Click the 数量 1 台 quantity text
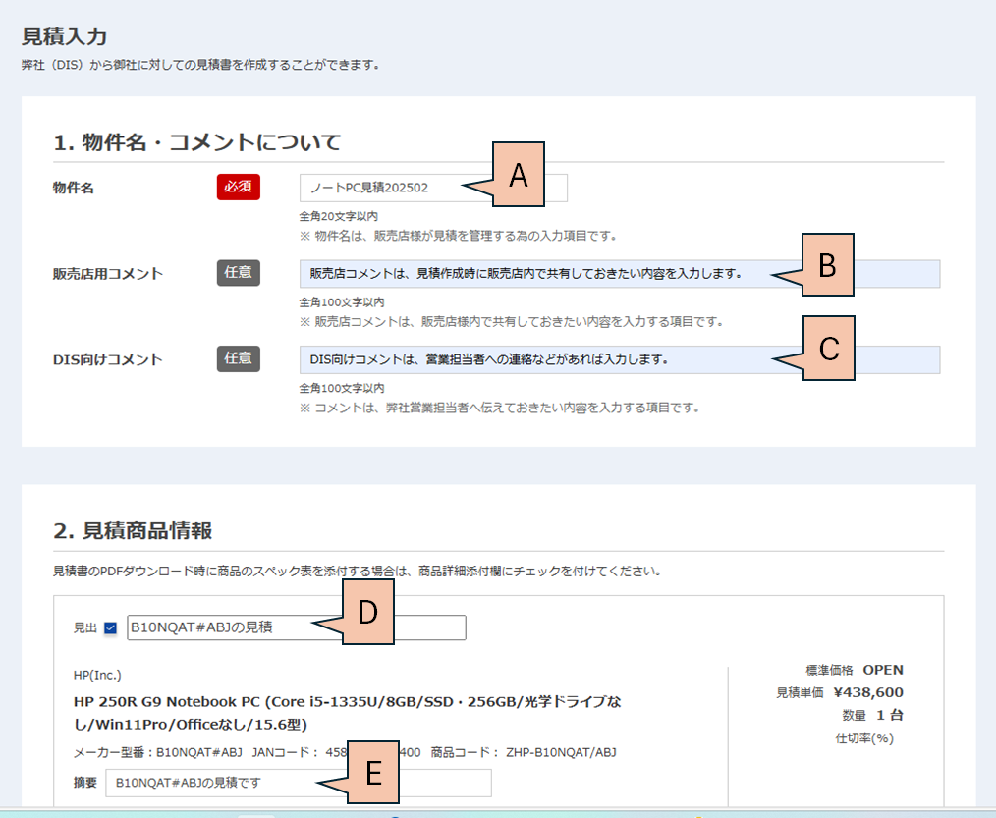Viewport: 996px width, 818px height. 872,715
